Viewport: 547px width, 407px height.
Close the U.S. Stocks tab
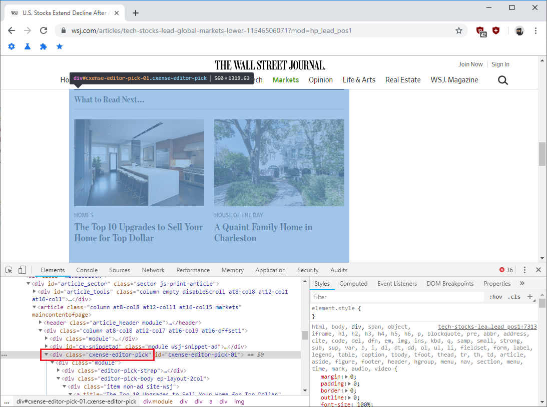tap(117, 13)
